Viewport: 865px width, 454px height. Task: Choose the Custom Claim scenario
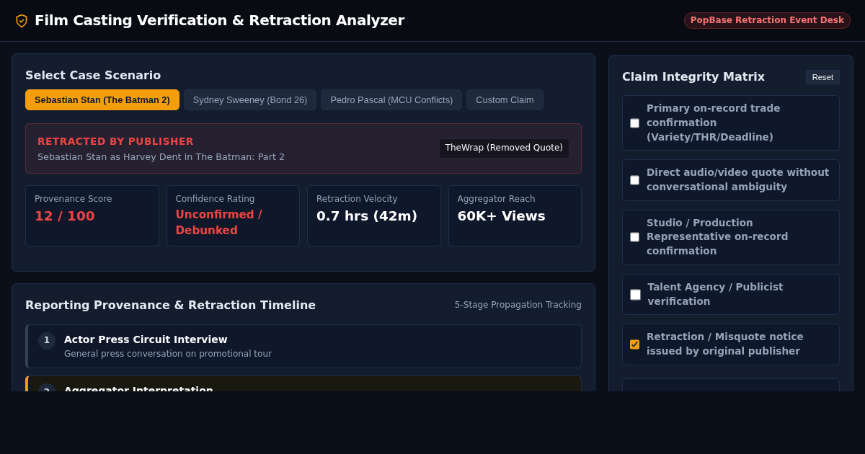click(x=505, y=100)
